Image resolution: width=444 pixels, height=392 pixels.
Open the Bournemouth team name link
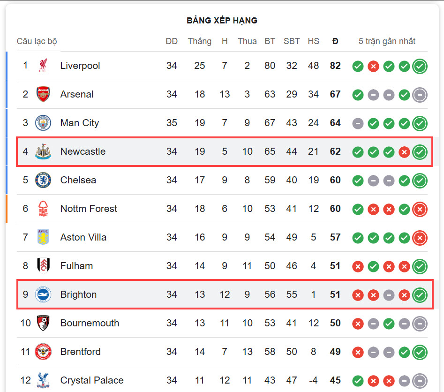click(x=90, y=323)
